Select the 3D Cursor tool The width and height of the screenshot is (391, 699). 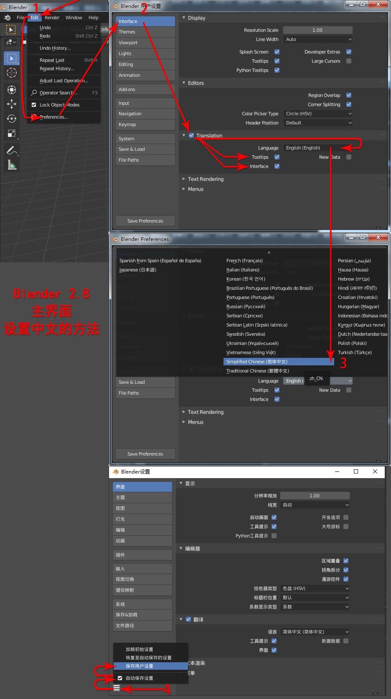[x=12, y=73]
